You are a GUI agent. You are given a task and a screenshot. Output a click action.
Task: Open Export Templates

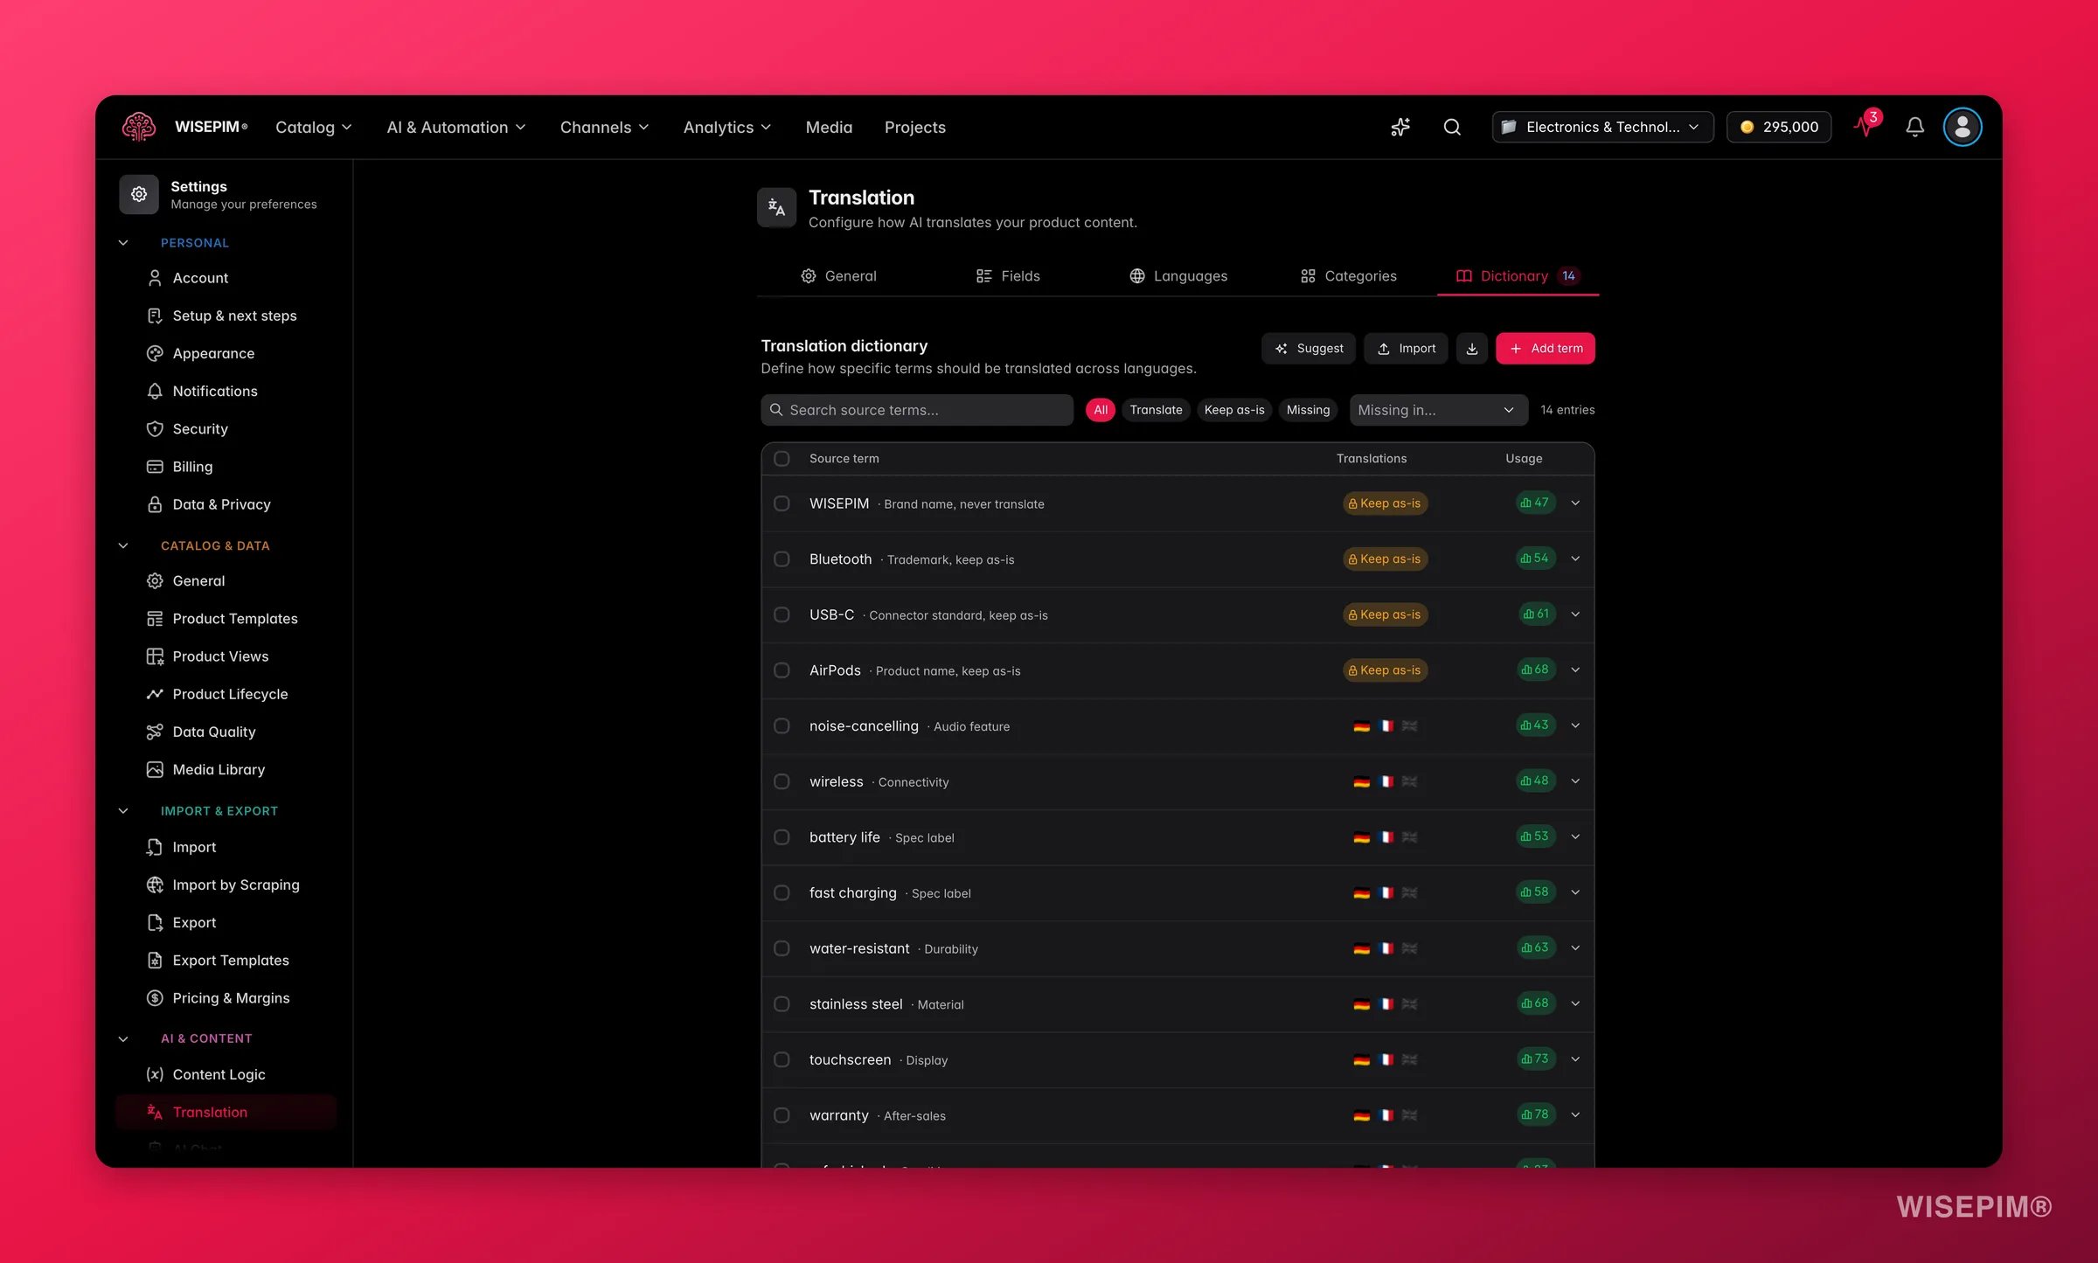[x=231, y=960]
